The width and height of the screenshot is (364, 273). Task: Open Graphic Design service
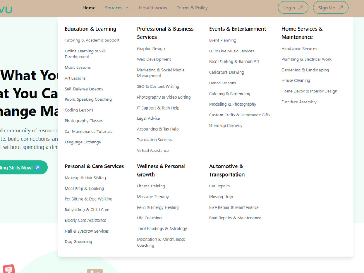[x=151, y=48]
